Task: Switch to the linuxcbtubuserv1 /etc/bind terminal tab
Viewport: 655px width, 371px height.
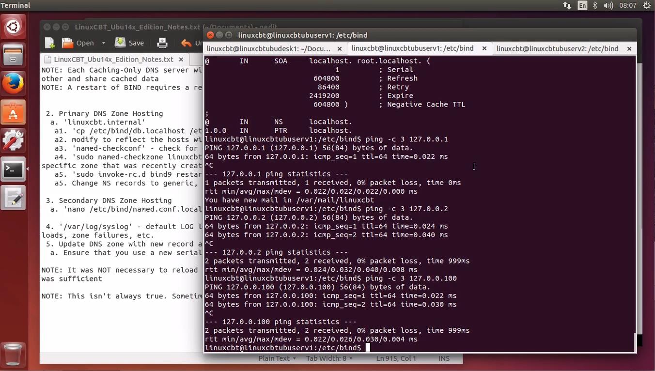Action: pyautogui.click(x=412, y=48)
